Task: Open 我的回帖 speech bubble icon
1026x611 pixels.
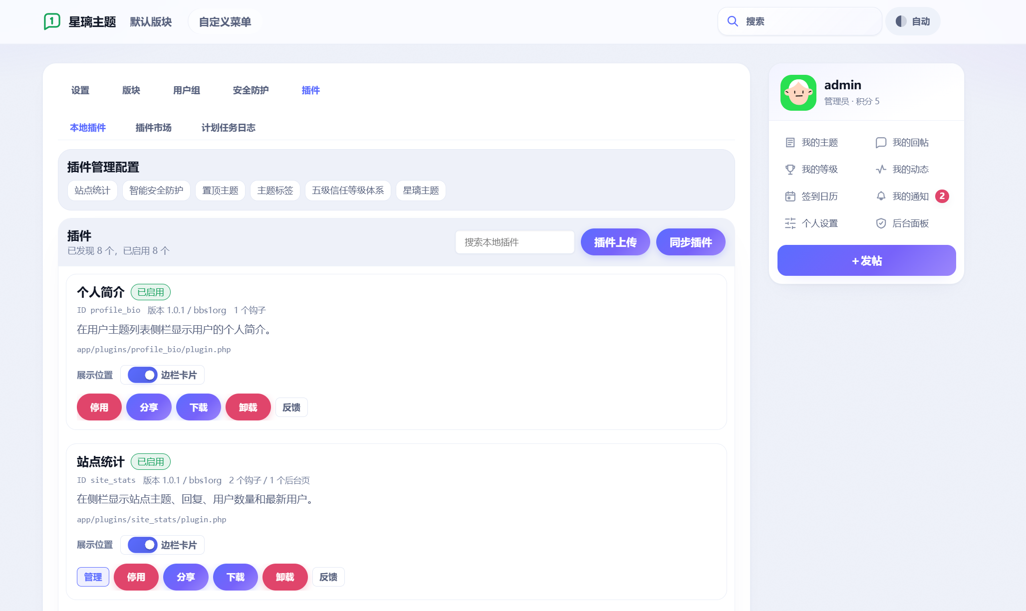Action: pos(881,143)
